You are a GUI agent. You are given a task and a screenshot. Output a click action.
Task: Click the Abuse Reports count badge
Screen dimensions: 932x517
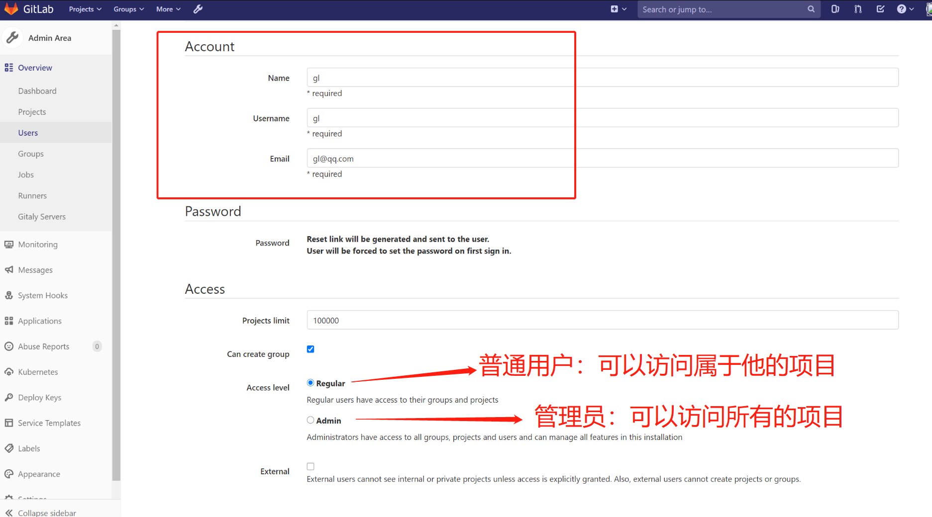tap(97, 346)
